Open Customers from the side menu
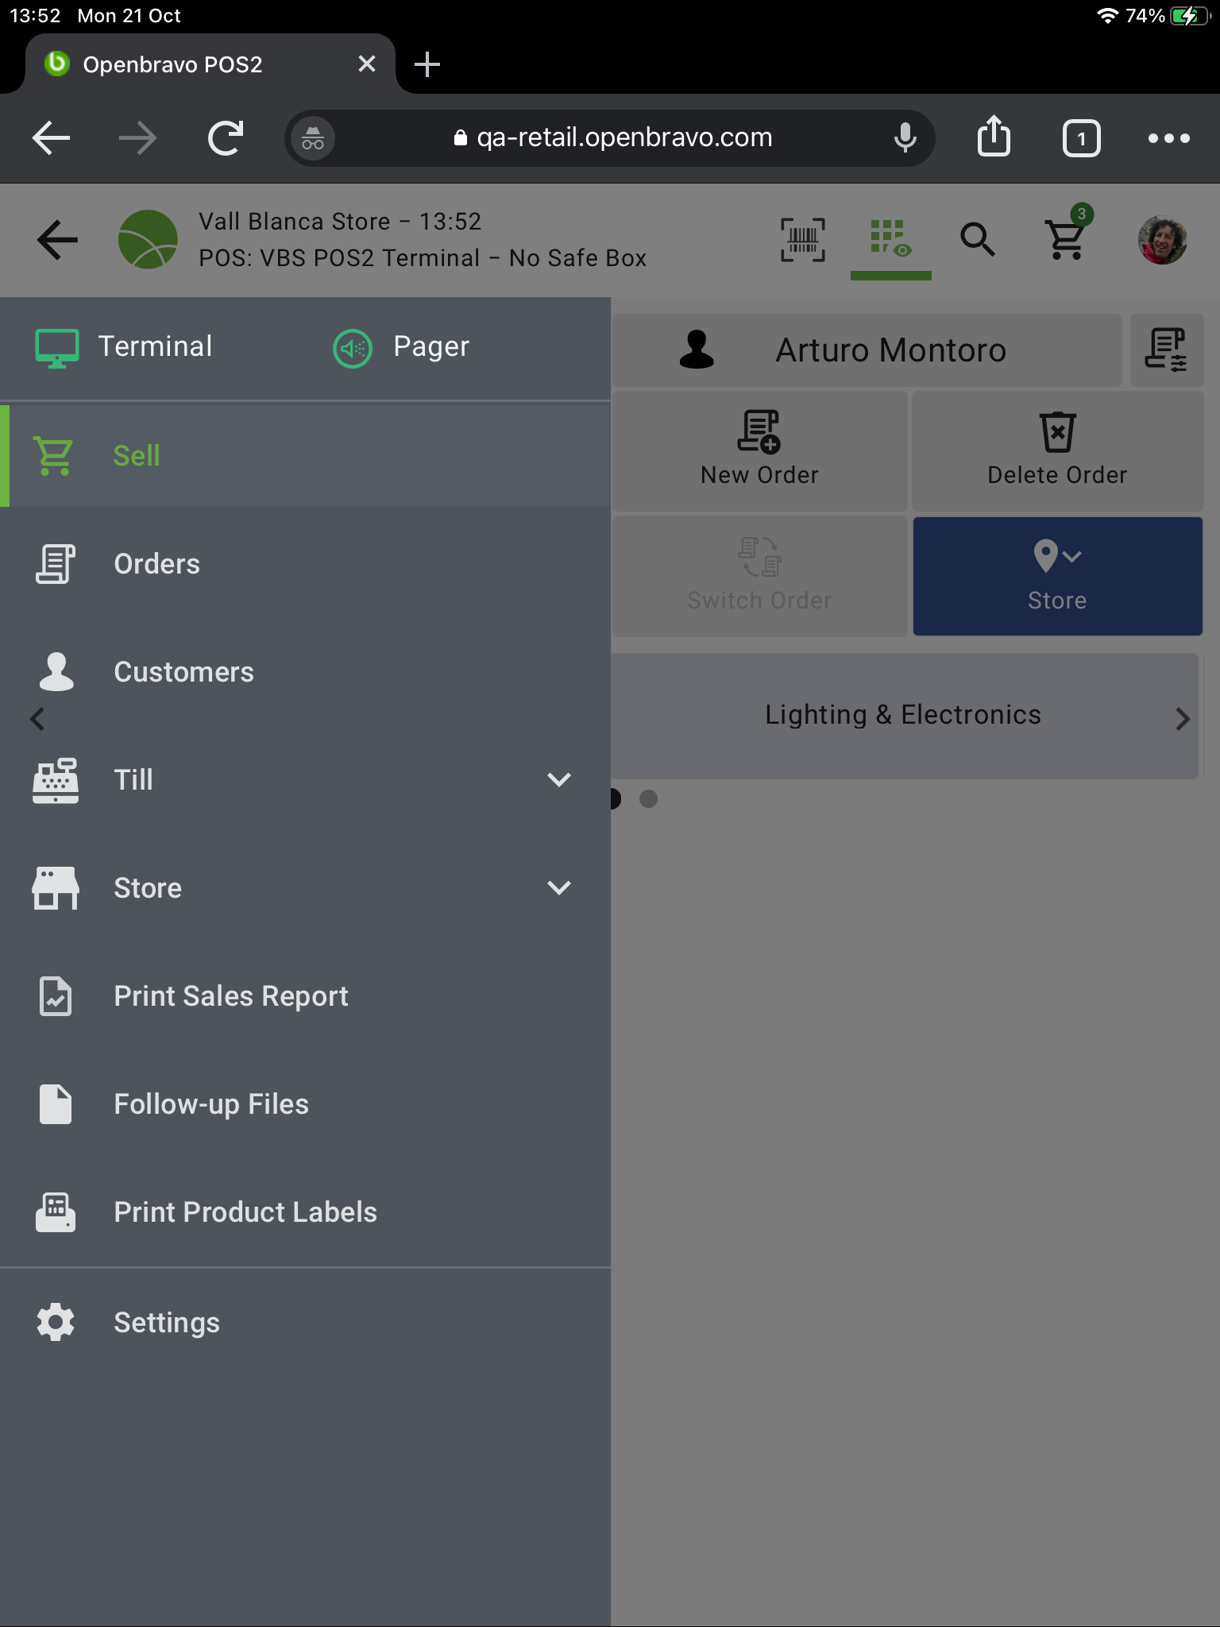The image size is (1220, 1627). pyautogui.click(x=305, y=672)
